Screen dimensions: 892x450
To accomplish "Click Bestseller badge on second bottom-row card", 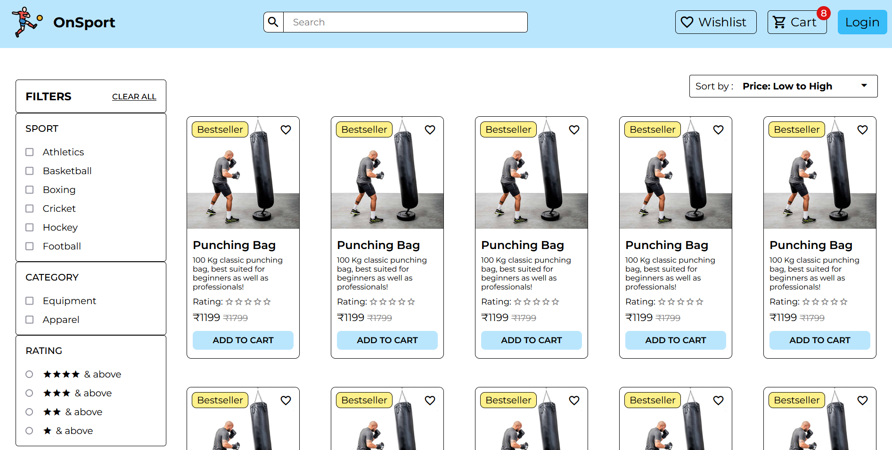I will [364, 400].
